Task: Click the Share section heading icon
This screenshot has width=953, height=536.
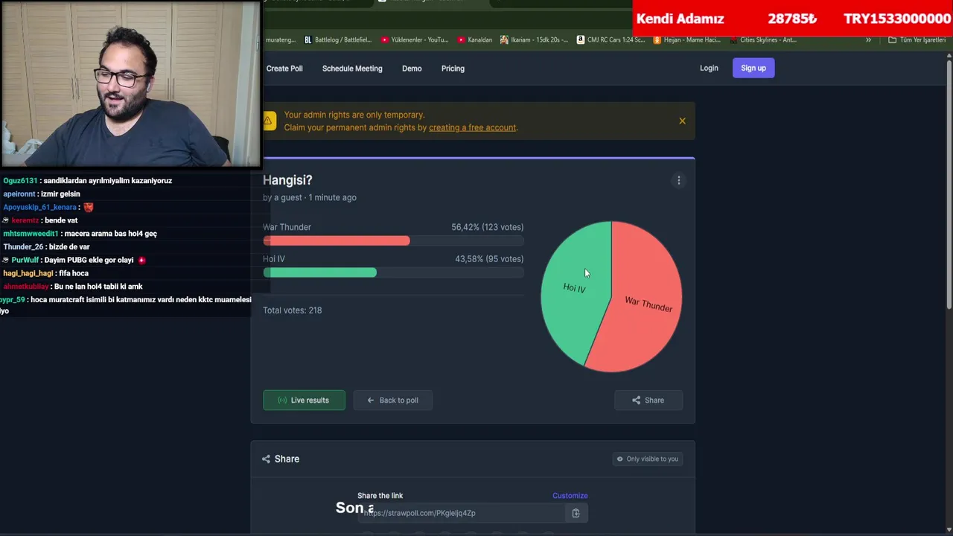Action: (266, 459)
